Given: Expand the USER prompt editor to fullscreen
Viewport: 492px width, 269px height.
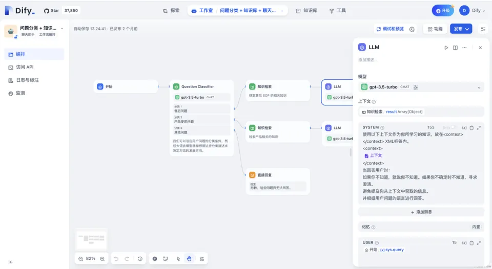Looking at the screenshot, I should 479,242.
